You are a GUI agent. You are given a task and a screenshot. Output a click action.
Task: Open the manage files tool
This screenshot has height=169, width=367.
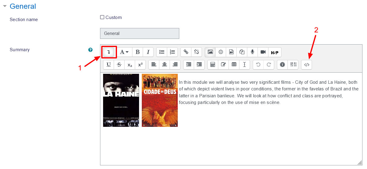(242, 52)
